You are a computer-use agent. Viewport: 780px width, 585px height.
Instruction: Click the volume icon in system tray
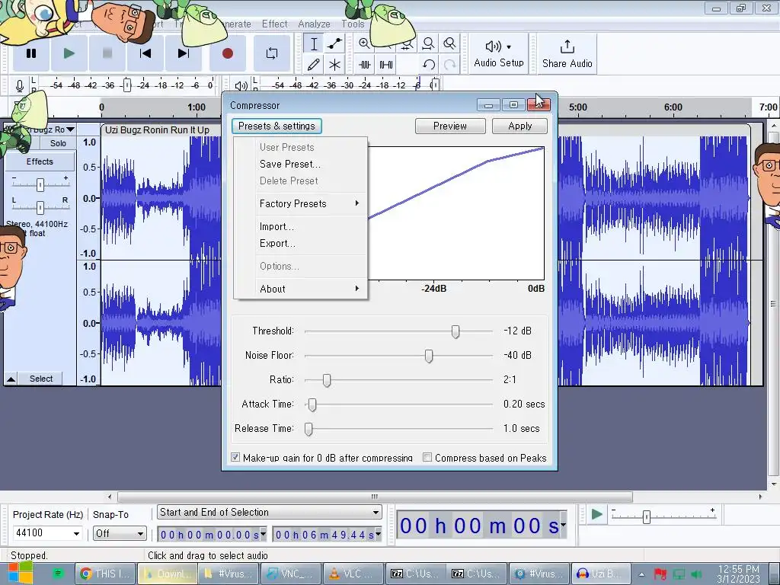[x=696, y=574]
